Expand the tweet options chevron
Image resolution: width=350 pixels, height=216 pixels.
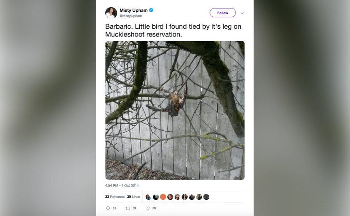(242, 13)
